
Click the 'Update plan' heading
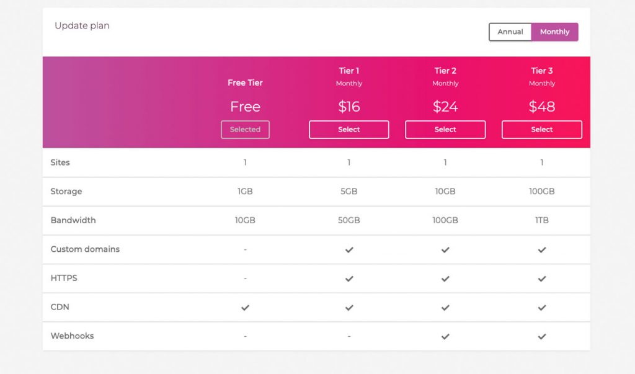(x=82, y=25)
